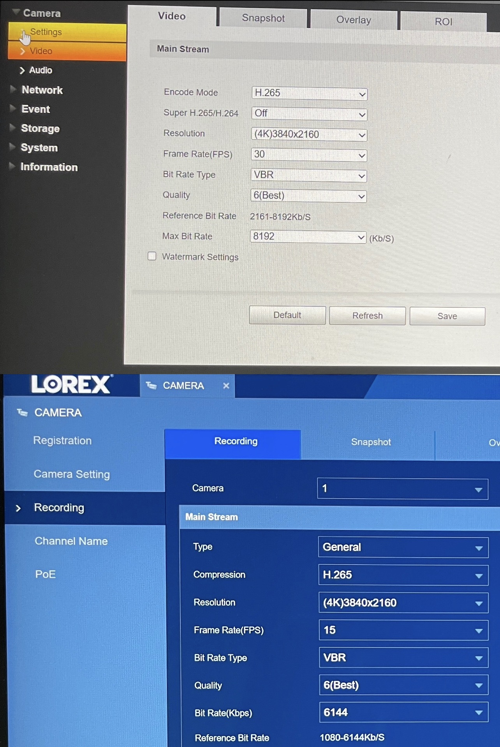Viewport: 500px width, 747px height.
Task: Click the Default button
Action: [287, 315]
